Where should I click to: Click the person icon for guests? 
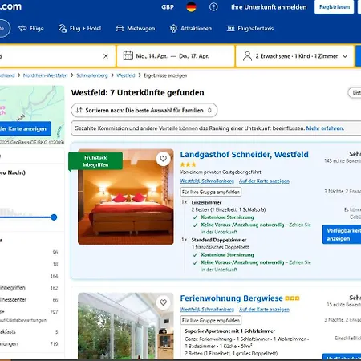[247, 56]
